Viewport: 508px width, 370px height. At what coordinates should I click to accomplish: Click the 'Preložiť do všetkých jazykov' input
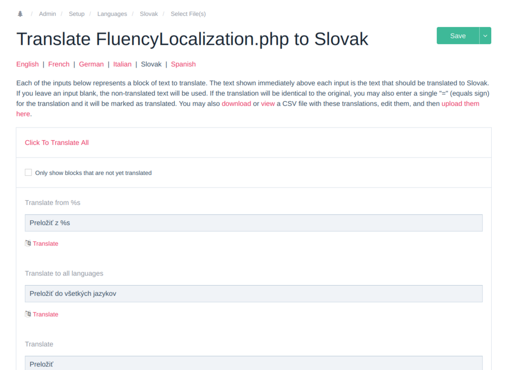253,294
